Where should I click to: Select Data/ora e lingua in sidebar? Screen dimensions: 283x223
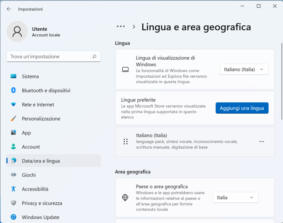pos(41,161)
